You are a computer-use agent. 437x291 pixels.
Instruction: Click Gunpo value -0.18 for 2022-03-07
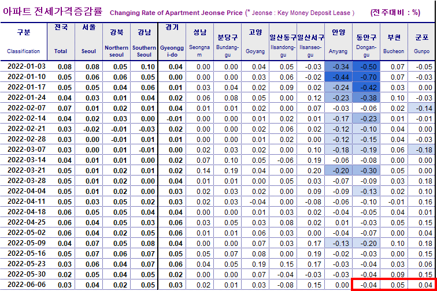[x=421, y=150]
